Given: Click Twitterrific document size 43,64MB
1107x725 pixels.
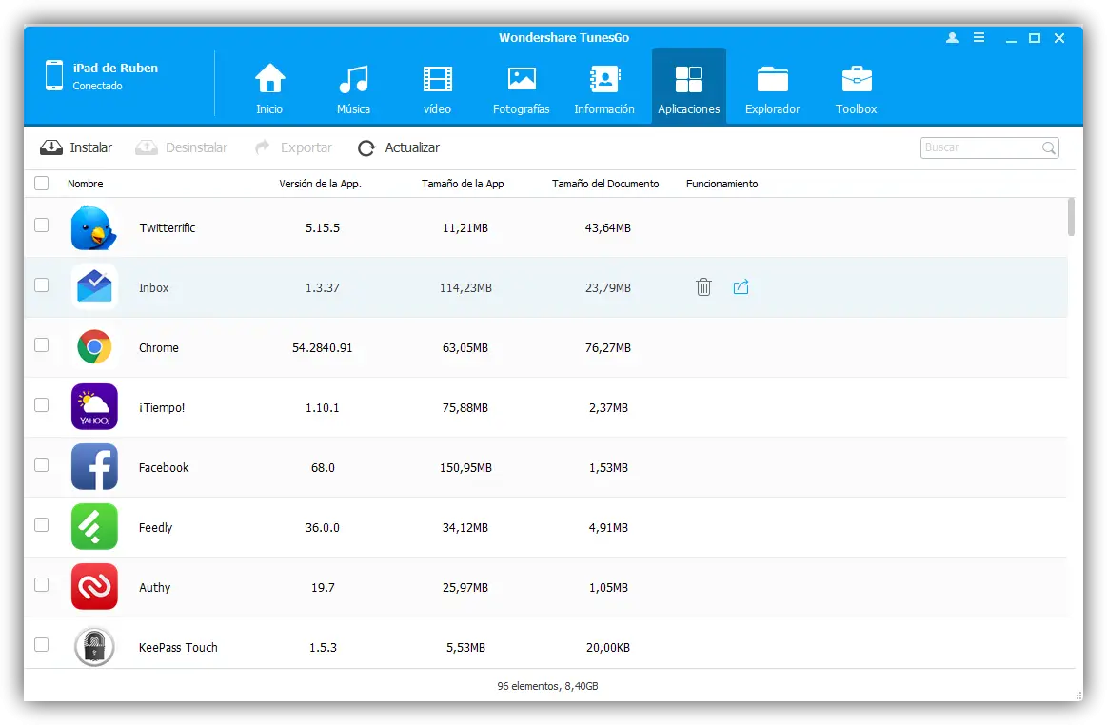Looking at the screenshot, I should pyautogui.click(x=608, y=228).
